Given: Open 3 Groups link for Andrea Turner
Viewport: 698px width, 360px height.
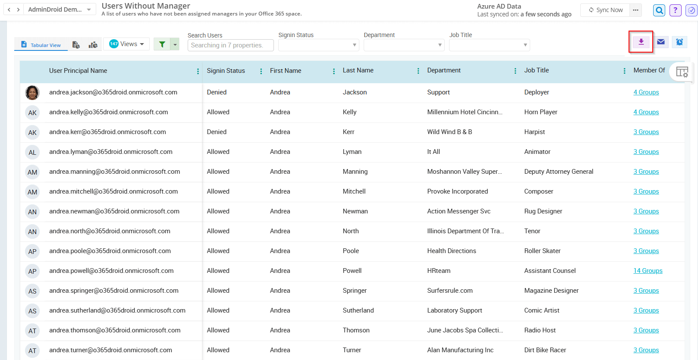Looking at the screenshot, I should click(646, 350).
